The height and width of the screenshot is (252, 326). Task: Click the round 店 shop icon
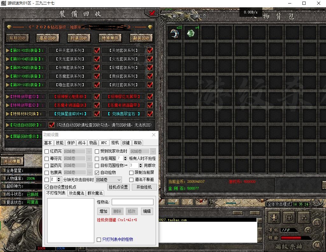(x=317, y=223)
